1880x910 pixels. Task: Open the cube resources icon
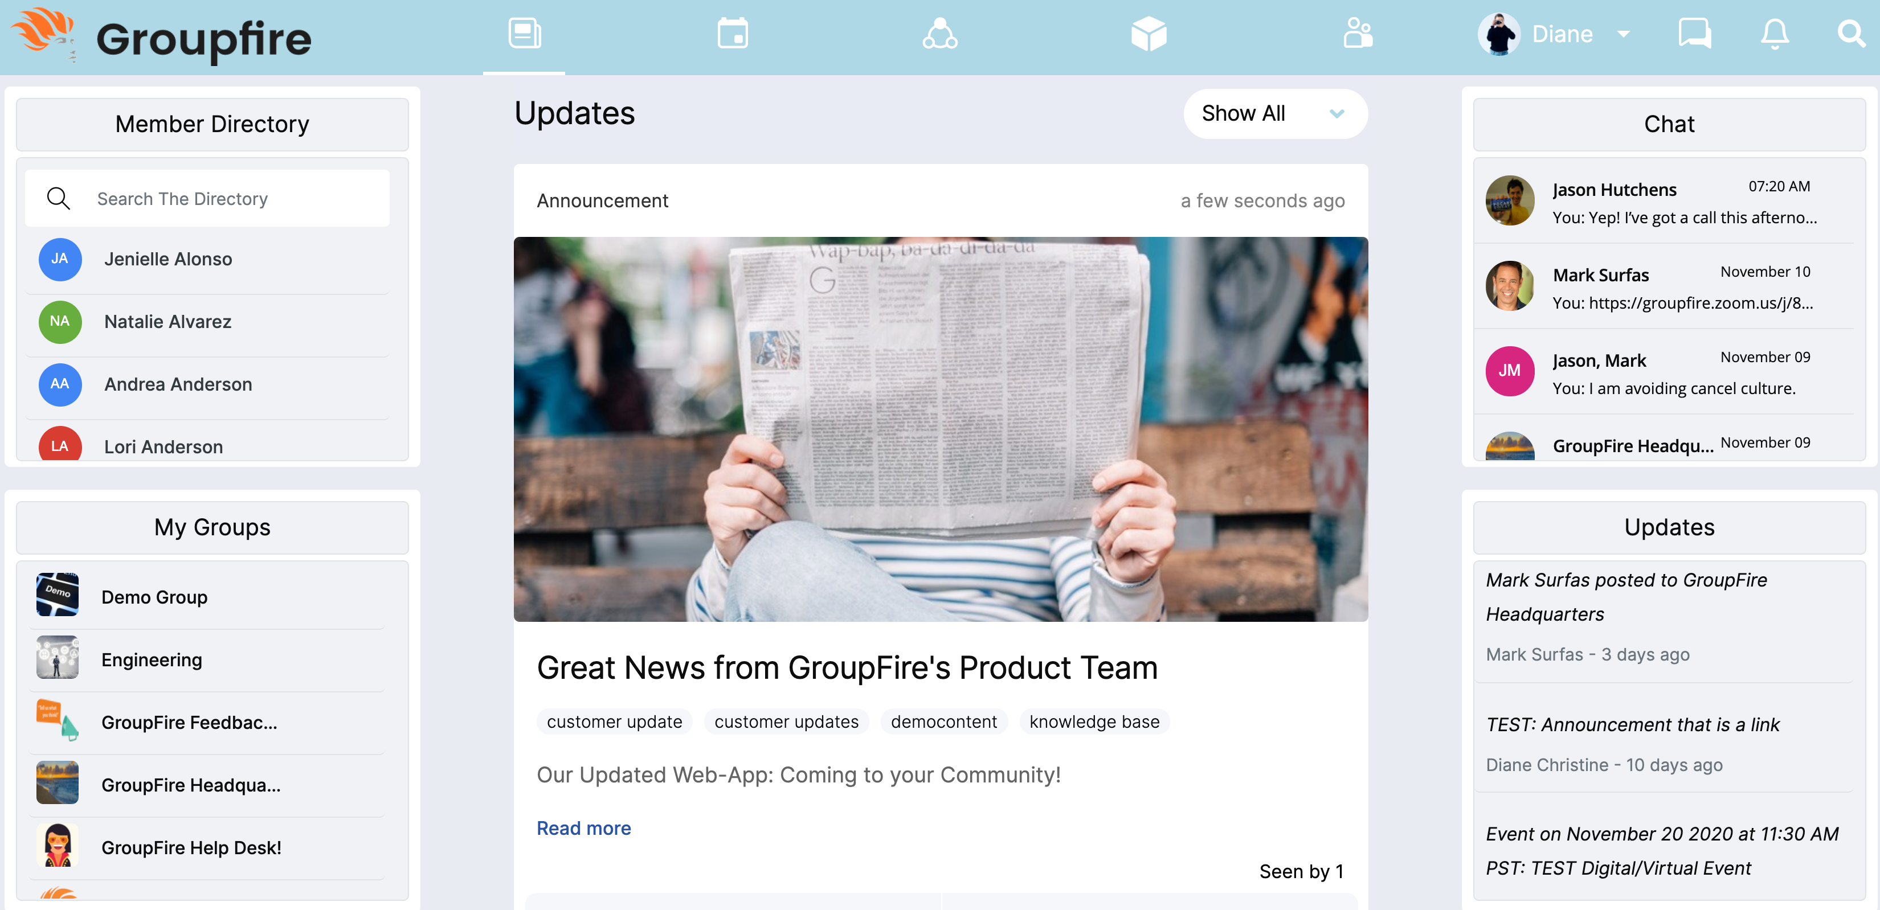click(1149, 34)
